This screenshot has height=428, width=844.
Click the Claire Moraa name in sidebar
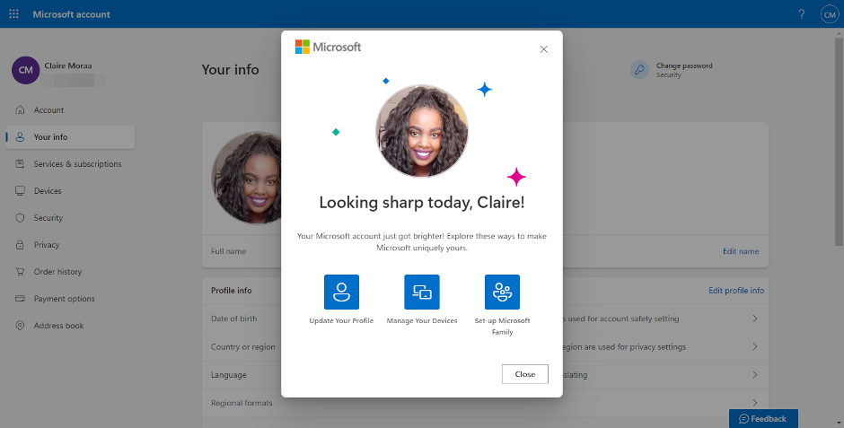[68, 66]
